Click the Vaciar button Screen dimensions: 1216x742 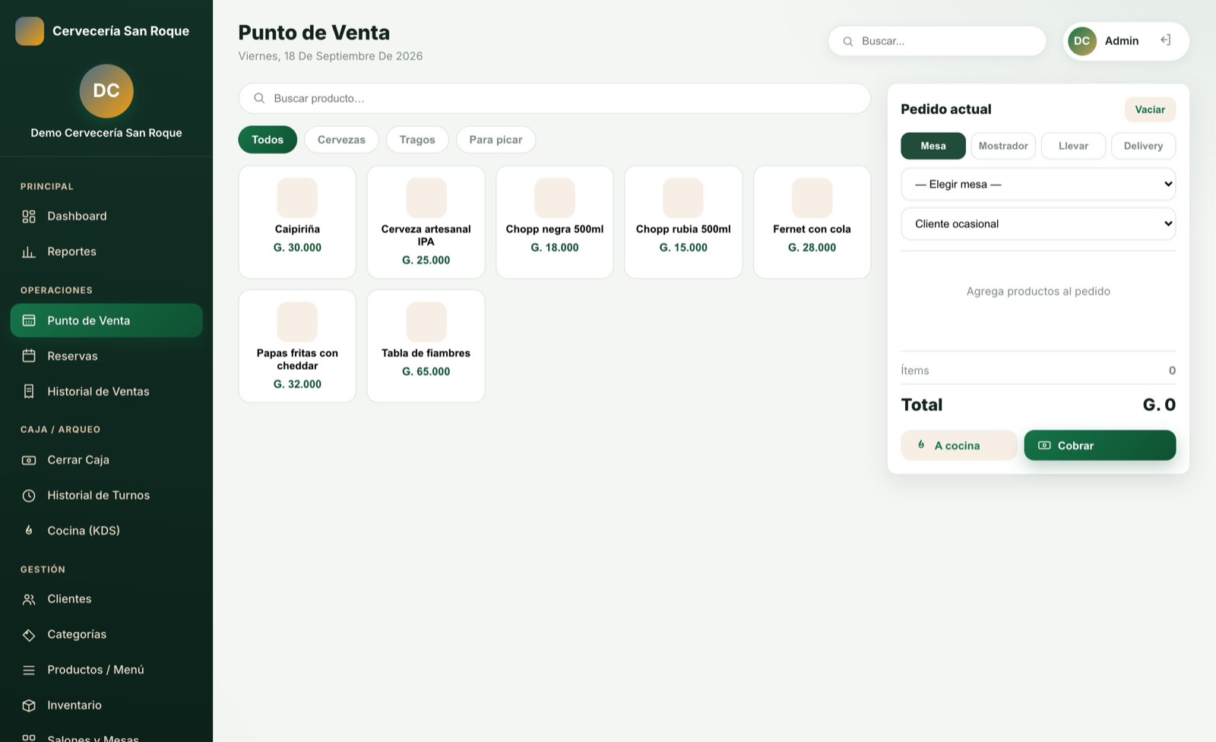click(1150, 109)
